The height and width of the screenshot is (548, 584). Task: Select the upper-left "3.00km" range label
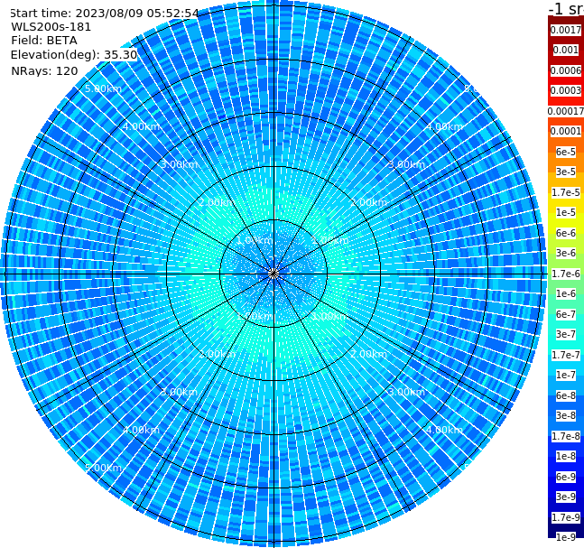point(179,164)
